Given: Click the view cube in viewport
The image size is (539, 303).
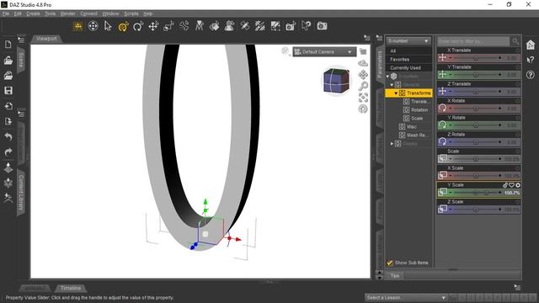Looking at the screenshot, I should tap(336, 81).
